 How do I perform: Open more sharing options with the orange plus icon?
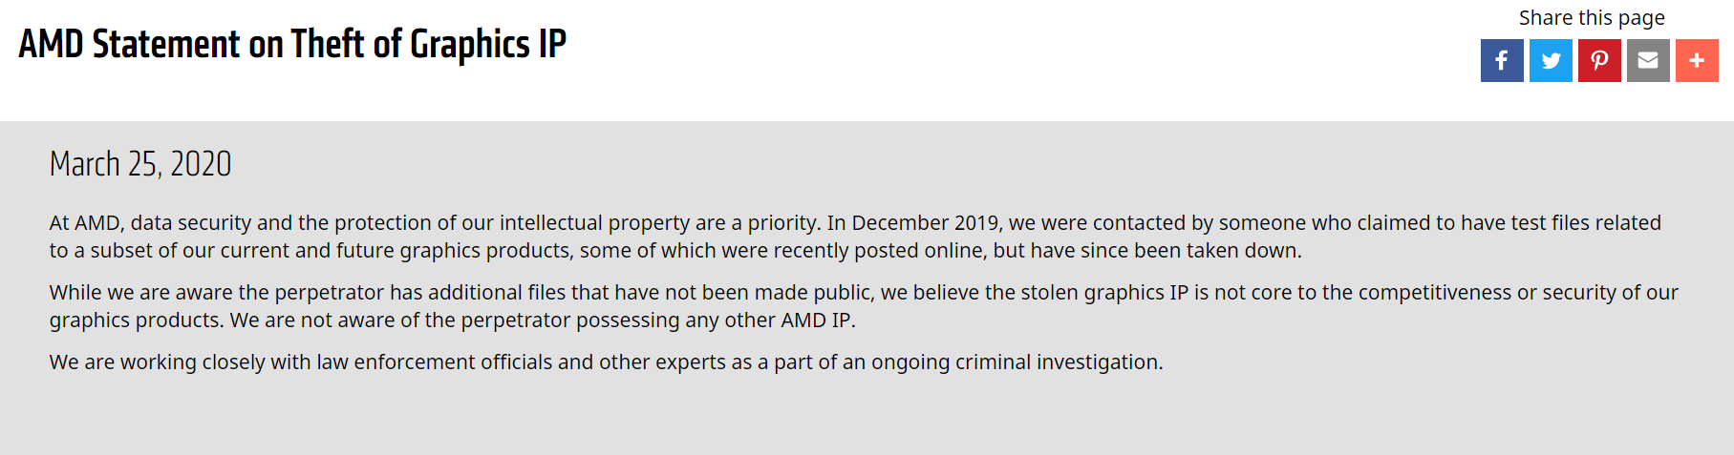(x=1697, y=60)
